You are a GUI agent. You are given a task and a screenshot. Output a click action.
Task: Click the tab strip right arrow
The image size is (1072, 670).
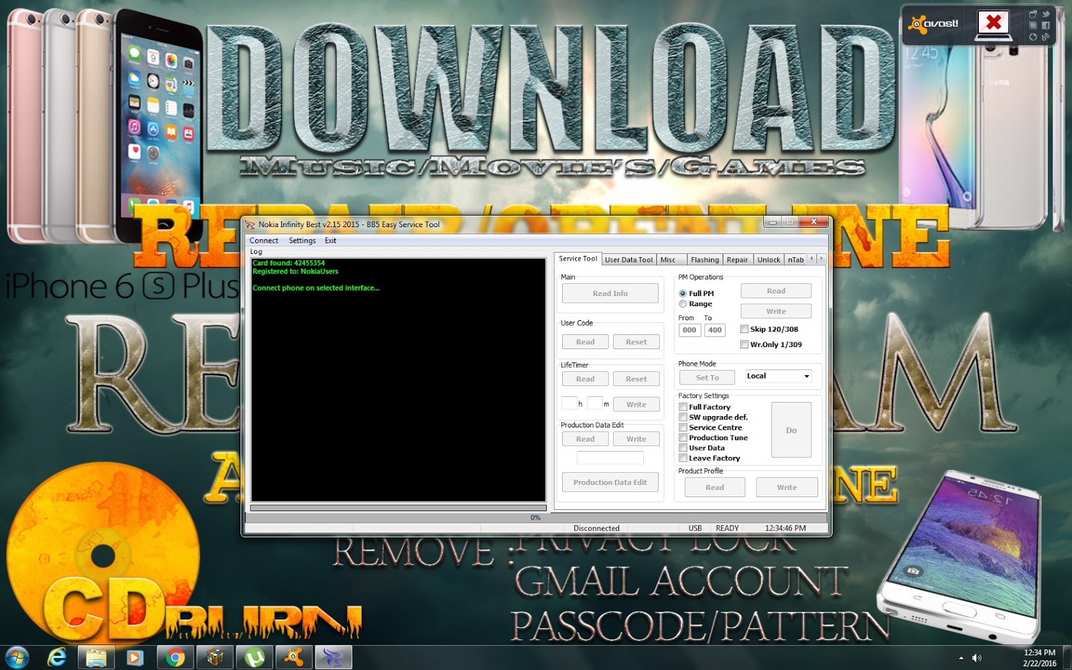pyautogui.click(x=821, y=259)
